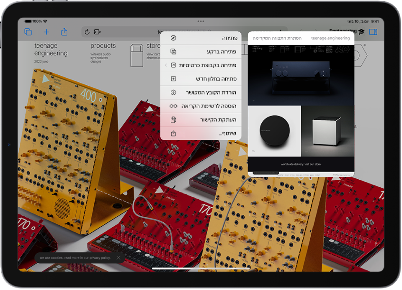The image size is (402, 290).
Task: Tap the address bar field
Action: click(184, 32)
